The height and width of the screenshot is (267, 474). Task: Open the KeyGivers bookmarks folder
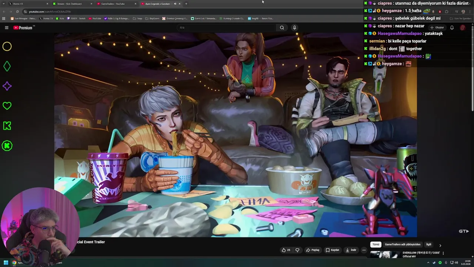pos(152,18)
